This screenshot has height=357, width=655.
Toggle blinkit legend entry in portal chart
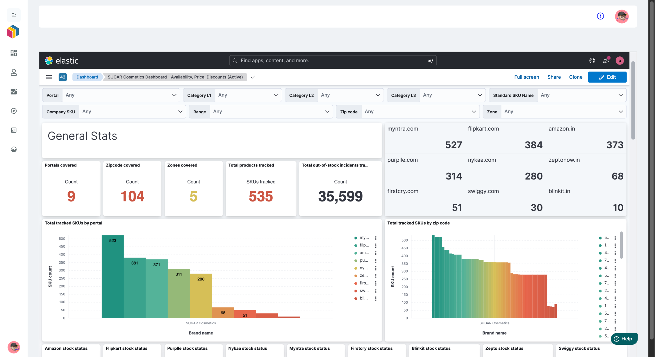[x=361, y=298]
